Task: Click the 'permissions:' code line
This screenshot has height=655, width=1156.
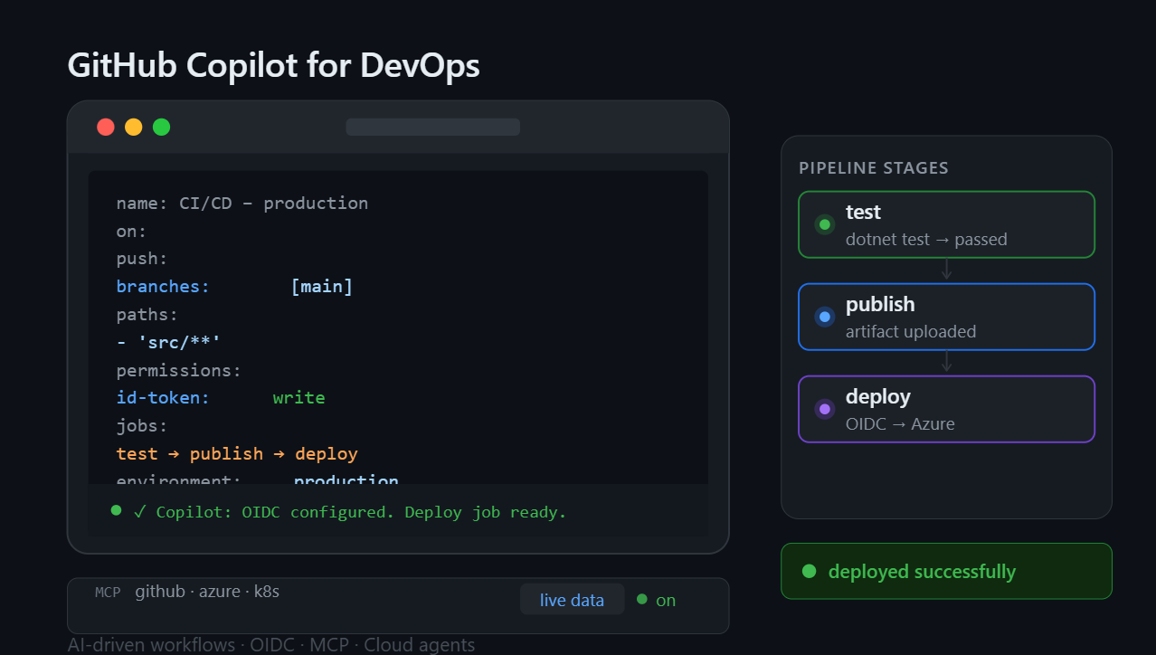Action: (x=179, y=370)
